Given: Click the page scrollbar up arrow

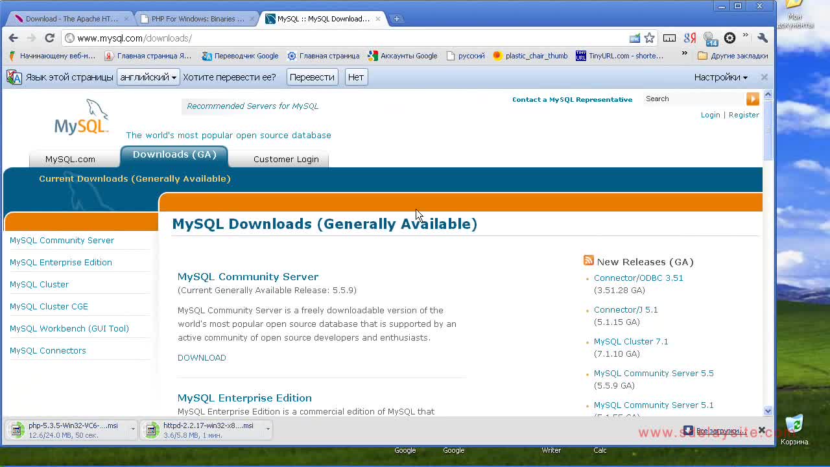Looking at the screenshot, I should click(x=768, y=94).
